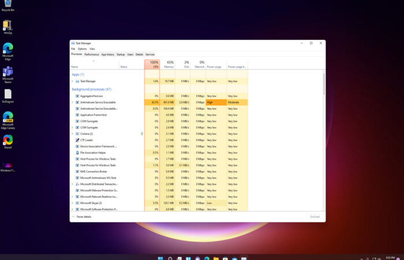Select the Microsoft Edge desktop shortcut

tap(8, 51)
